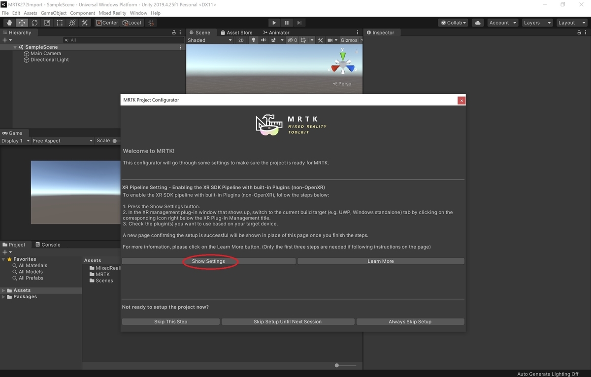
Task: Toggle Center pivot mode
Action: click(x=107, y=23)
